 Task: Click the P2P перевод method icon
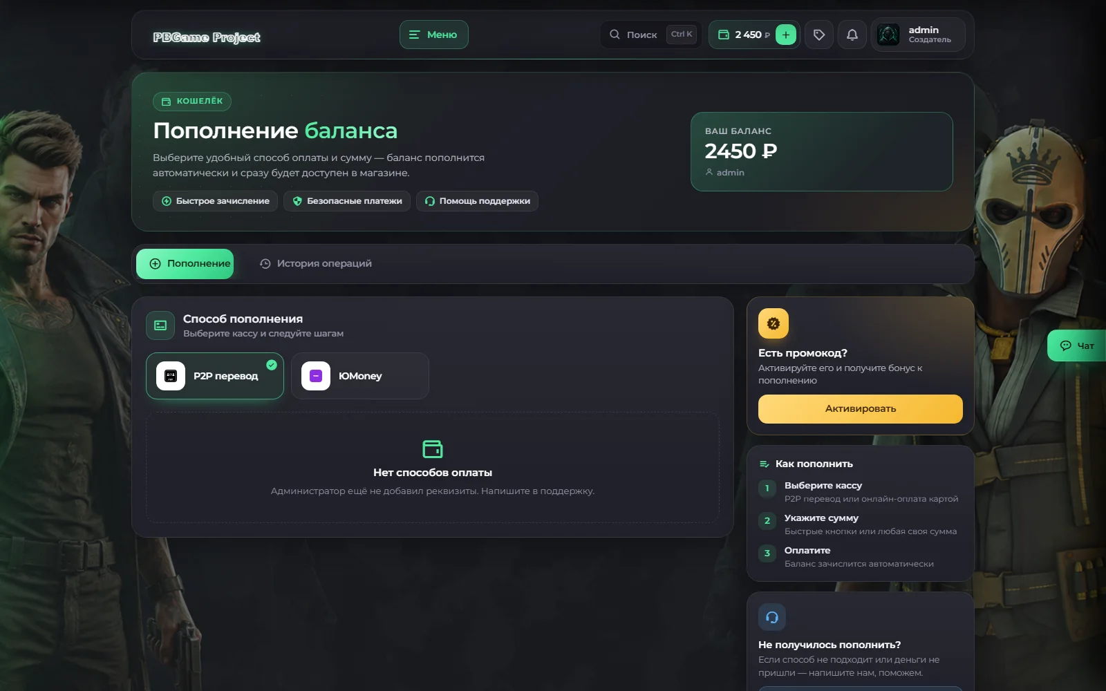[x=171, y=376]
